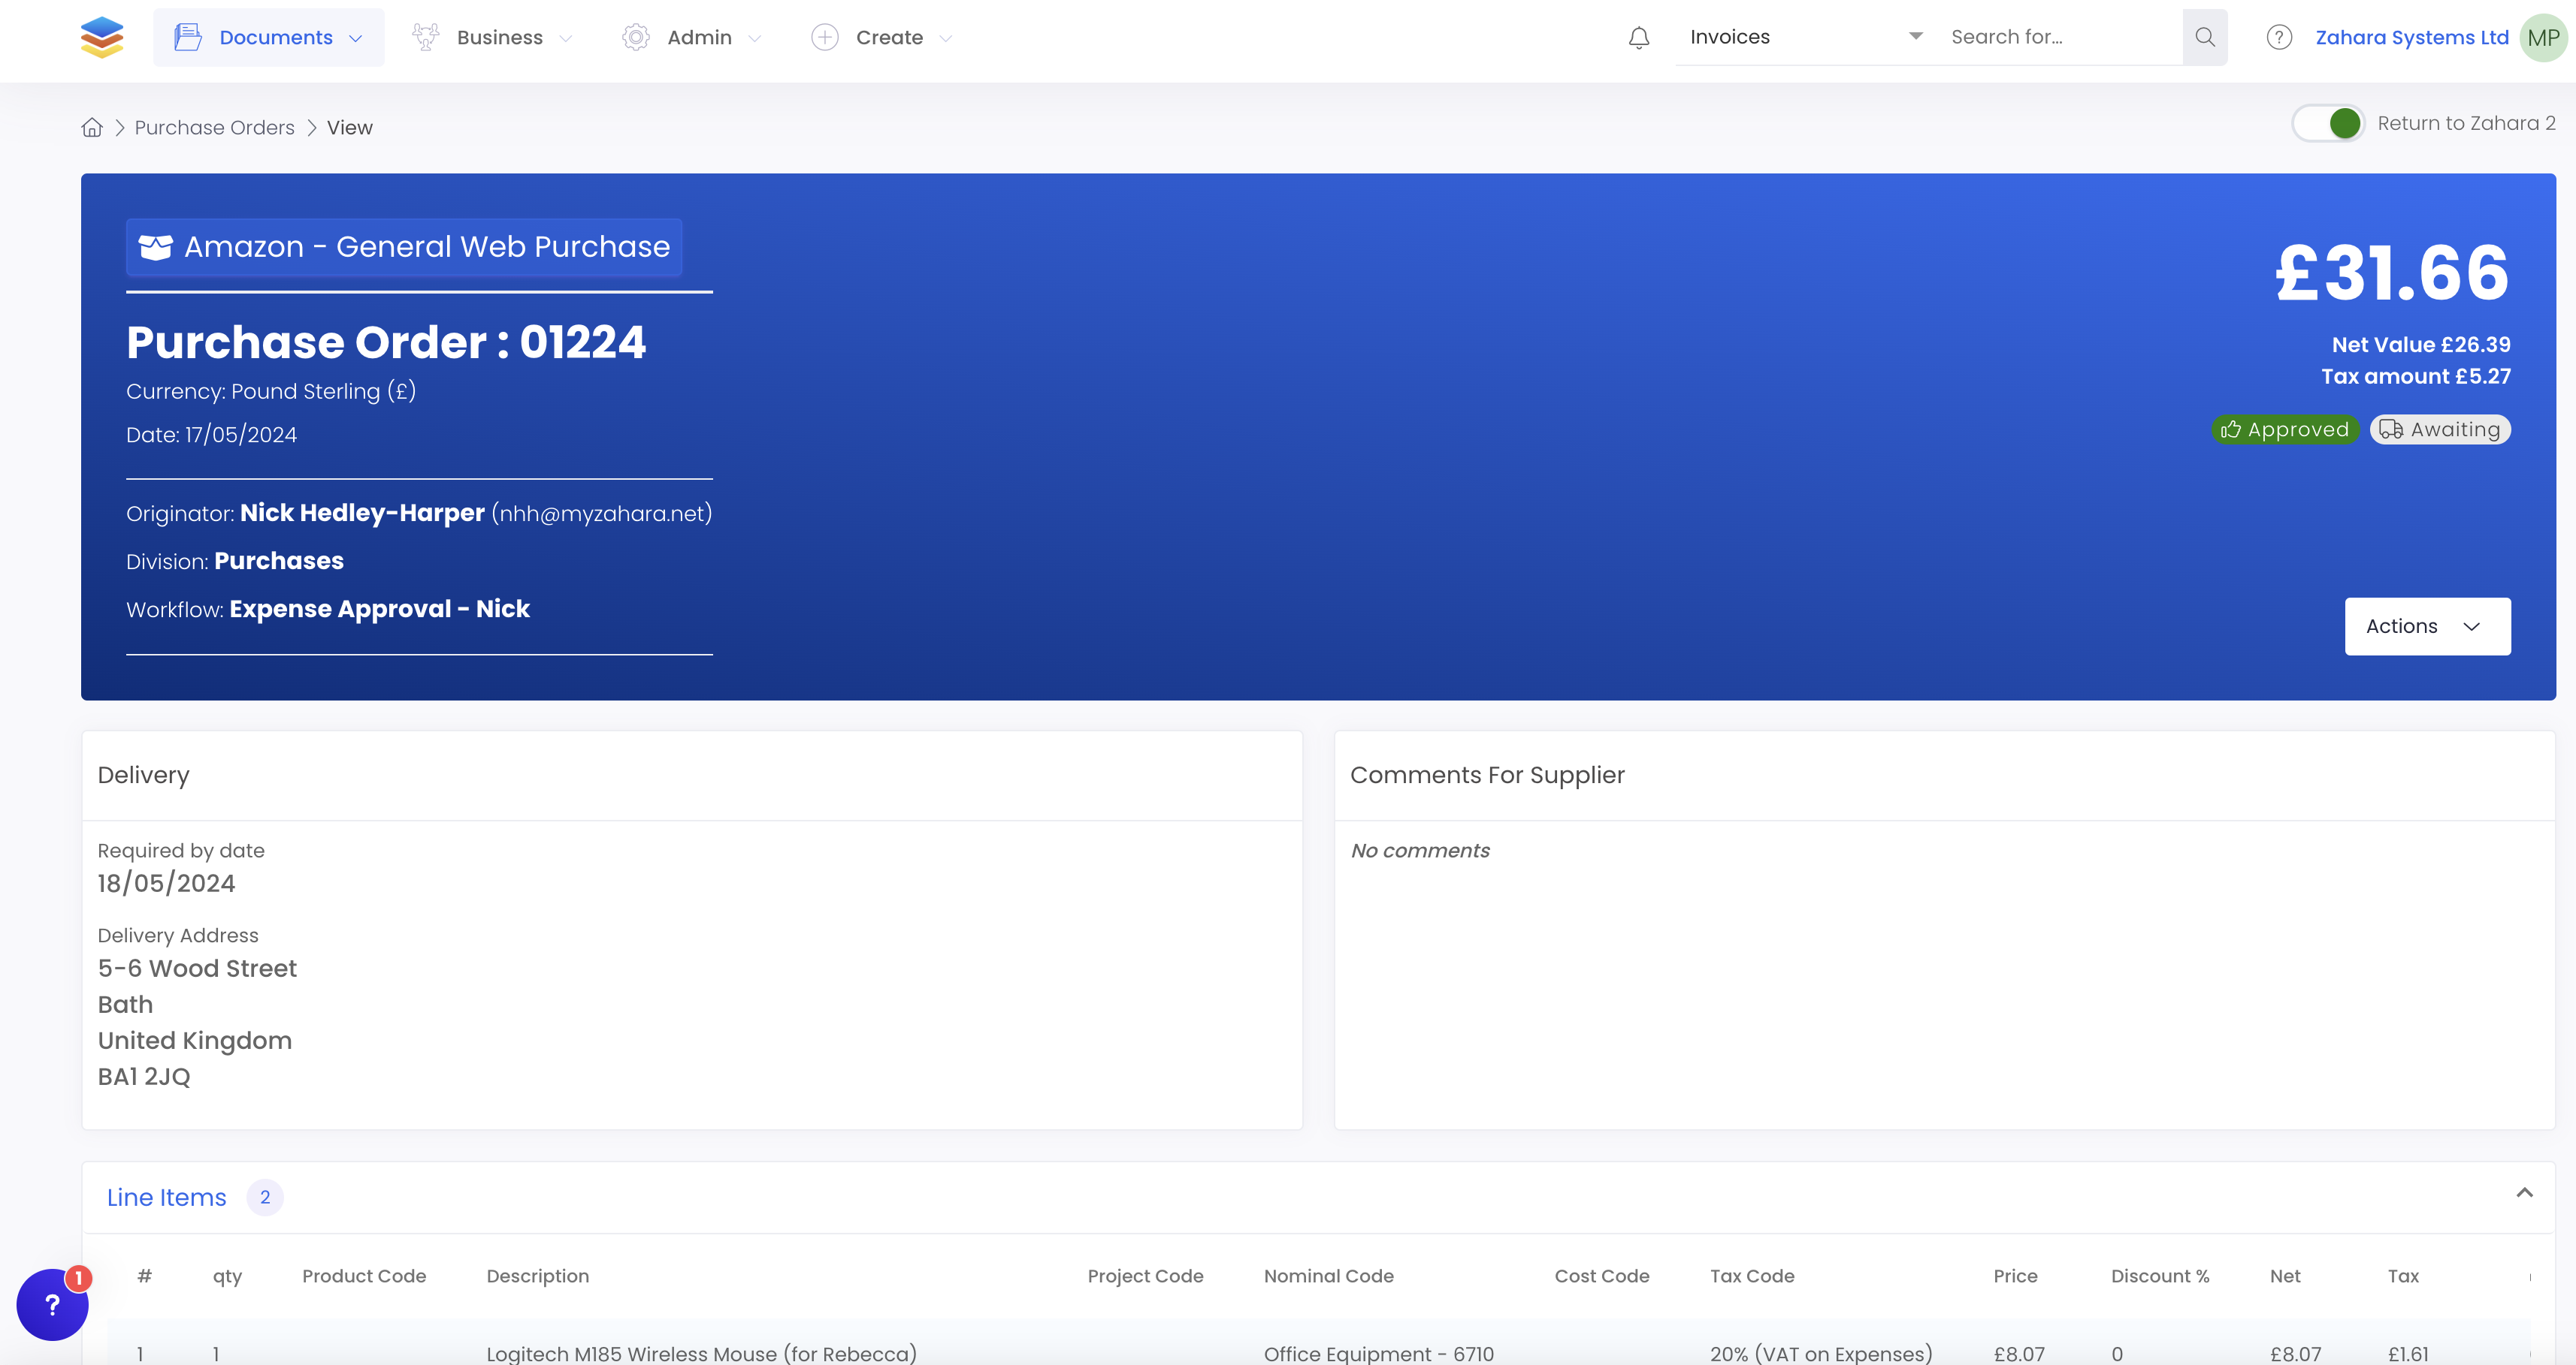
Task: Click the Business icon in the top nav
Action: [425, 37]
